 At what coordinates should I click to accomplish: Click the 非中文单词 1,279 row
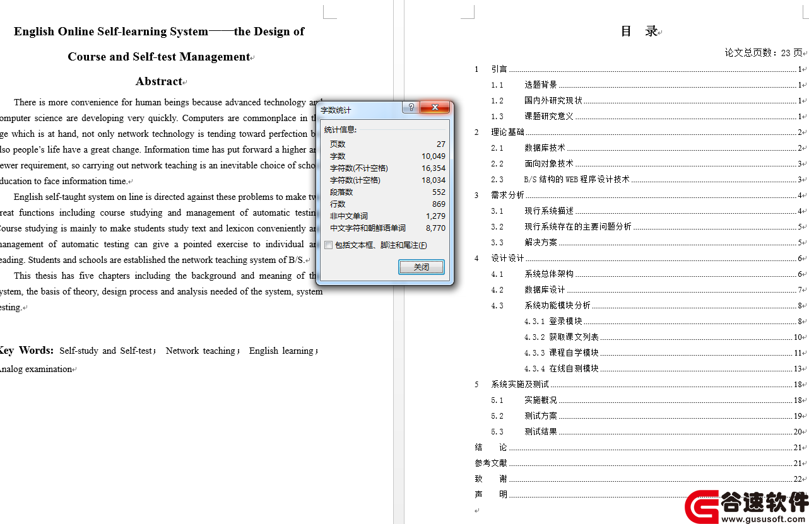pos(387,216)
